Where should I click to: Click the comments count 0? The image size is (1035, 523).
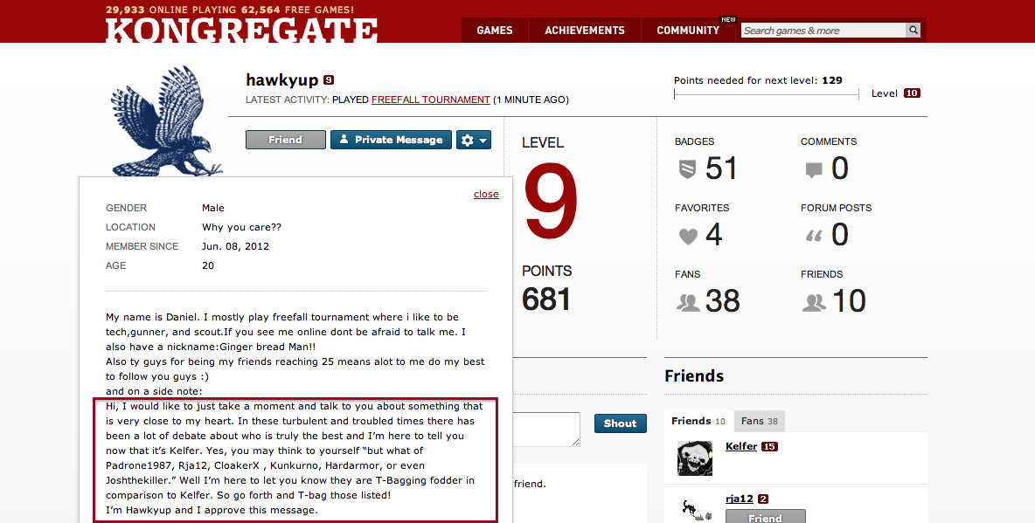coord(839,169)
